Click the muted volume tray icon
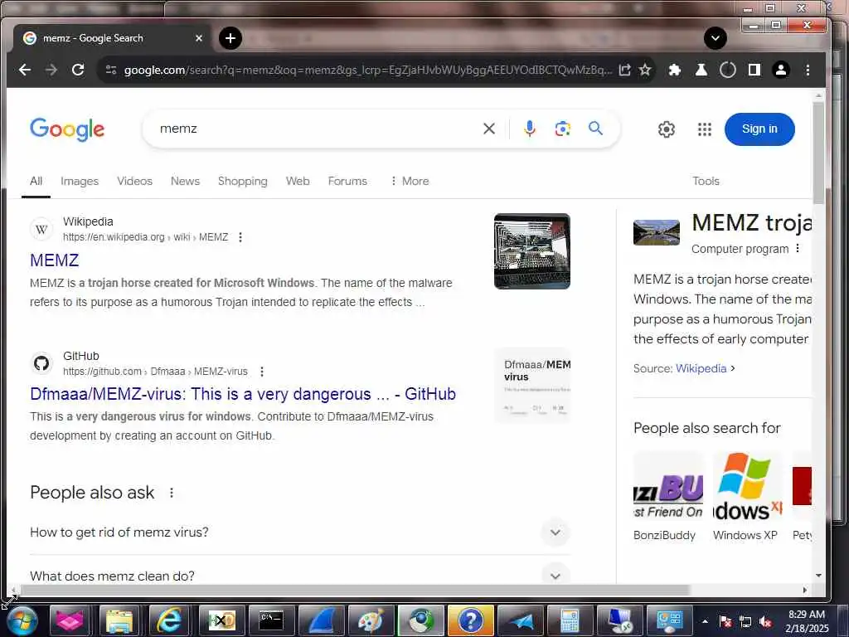 pyautogui.click(x=765, y=621)
